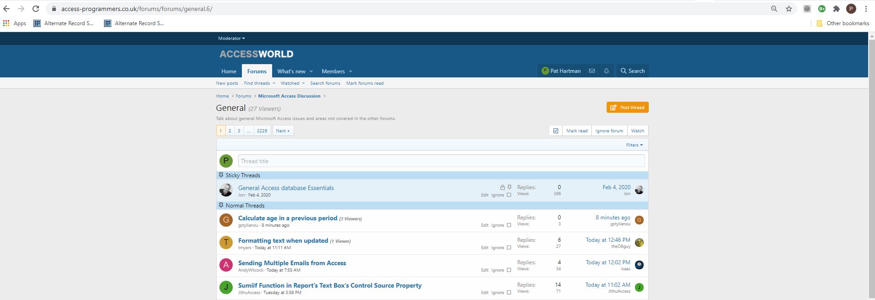The height and width of the screenshot is (300, 875).
Task: Click Ignore on the Sumiif Function thread
Action: click(498, 293)
